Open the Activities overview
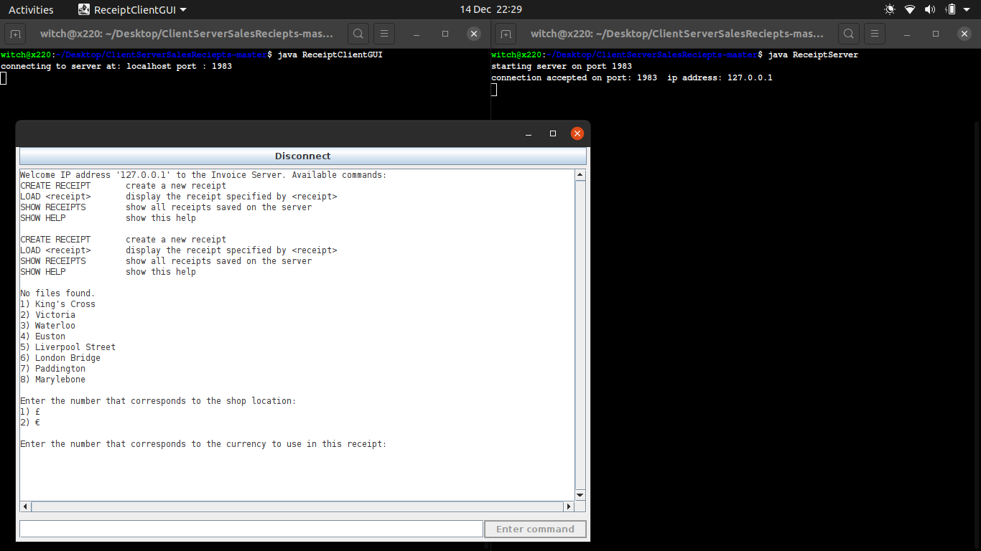 click(x=31, y=9)
